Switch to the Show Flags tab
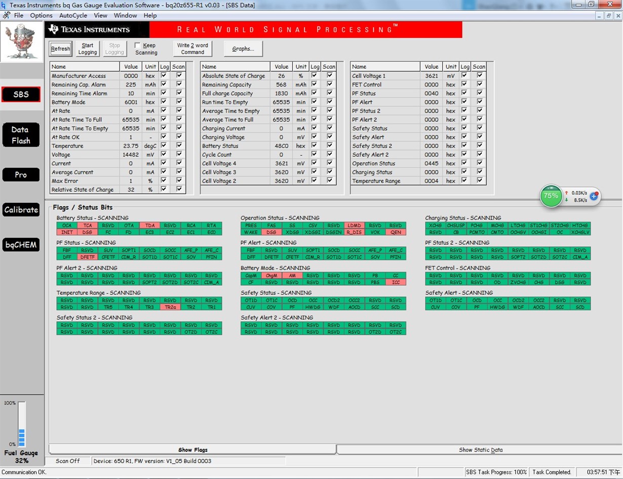This screenshot has width=623, height=479. (x=192, y=450)
